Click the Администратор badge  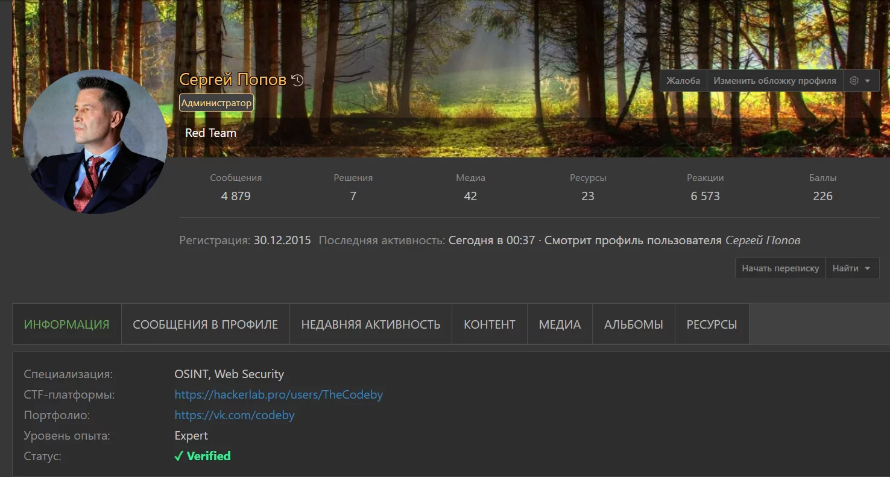216,102
